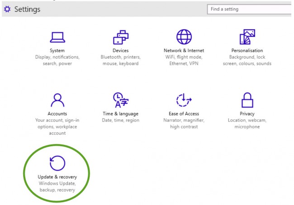The width and height of the screenshot is (294, 205).
Task: Select the Ease of Access icon
Action: [184, 100]
